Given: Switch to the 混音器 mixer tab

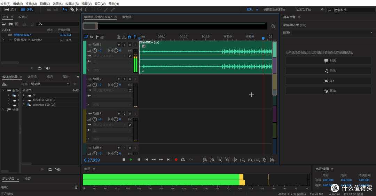Looking at the screenshot, I should point(127,17).
